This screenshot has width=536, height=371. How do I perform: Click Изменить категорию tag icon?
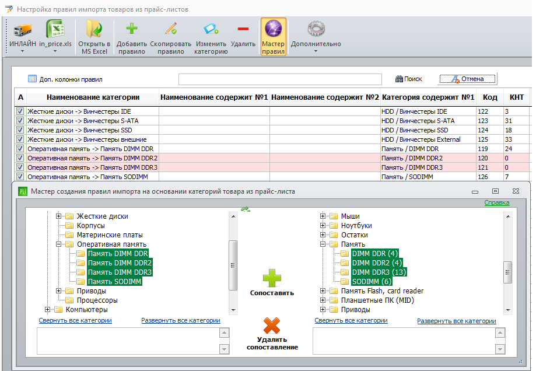(x=211, y=29)
